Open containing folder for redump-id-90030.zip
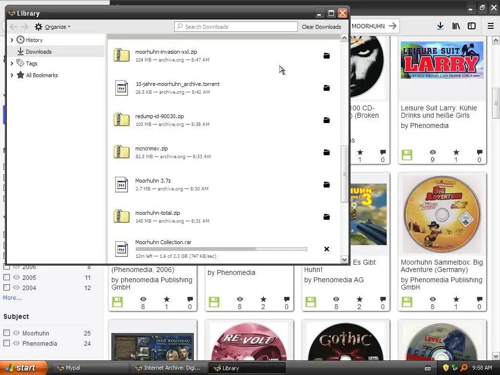500x375 pixels. pyautogui.click(x=327, y=120)
